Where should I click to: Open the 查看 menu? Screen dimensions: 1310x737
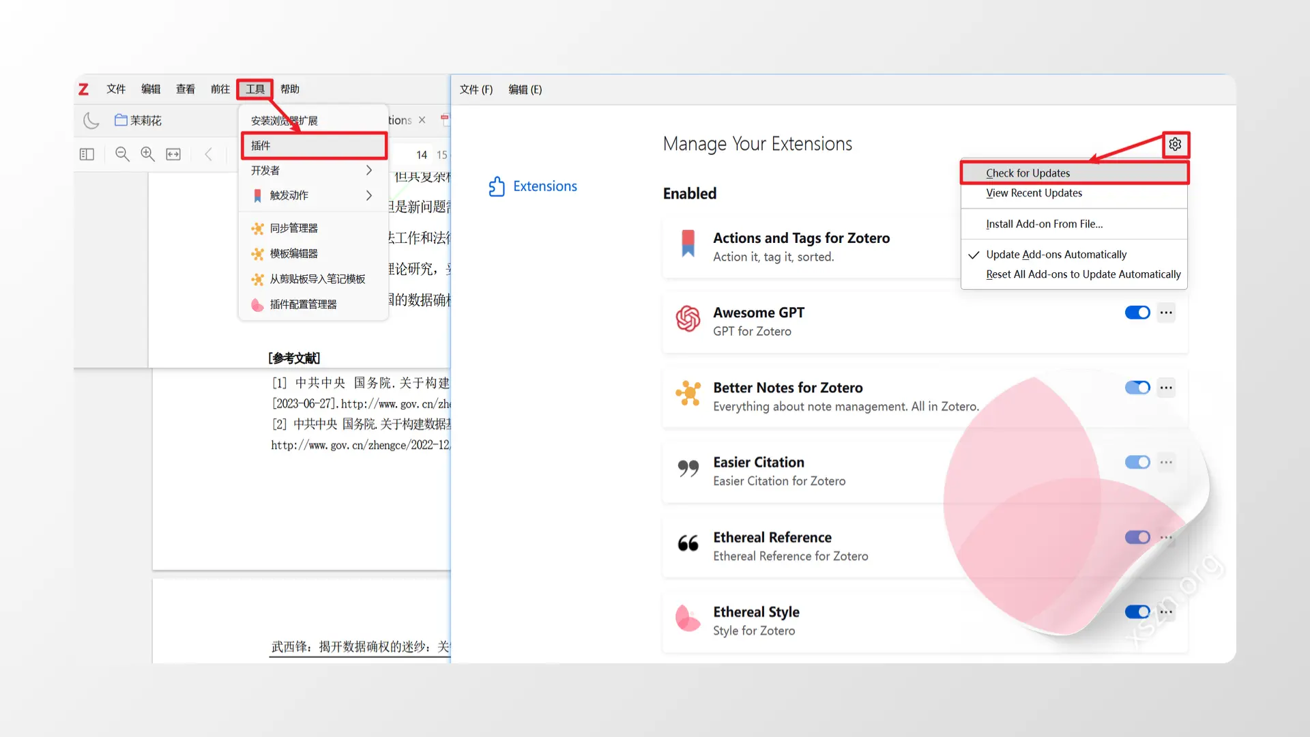coord(186,89)
